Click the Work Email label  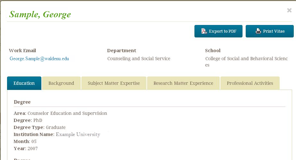[22, 51]
